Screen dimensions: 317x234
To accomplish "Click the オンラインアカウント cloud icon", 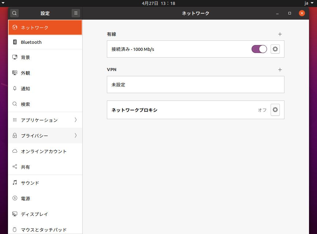I will click(15, 151).
